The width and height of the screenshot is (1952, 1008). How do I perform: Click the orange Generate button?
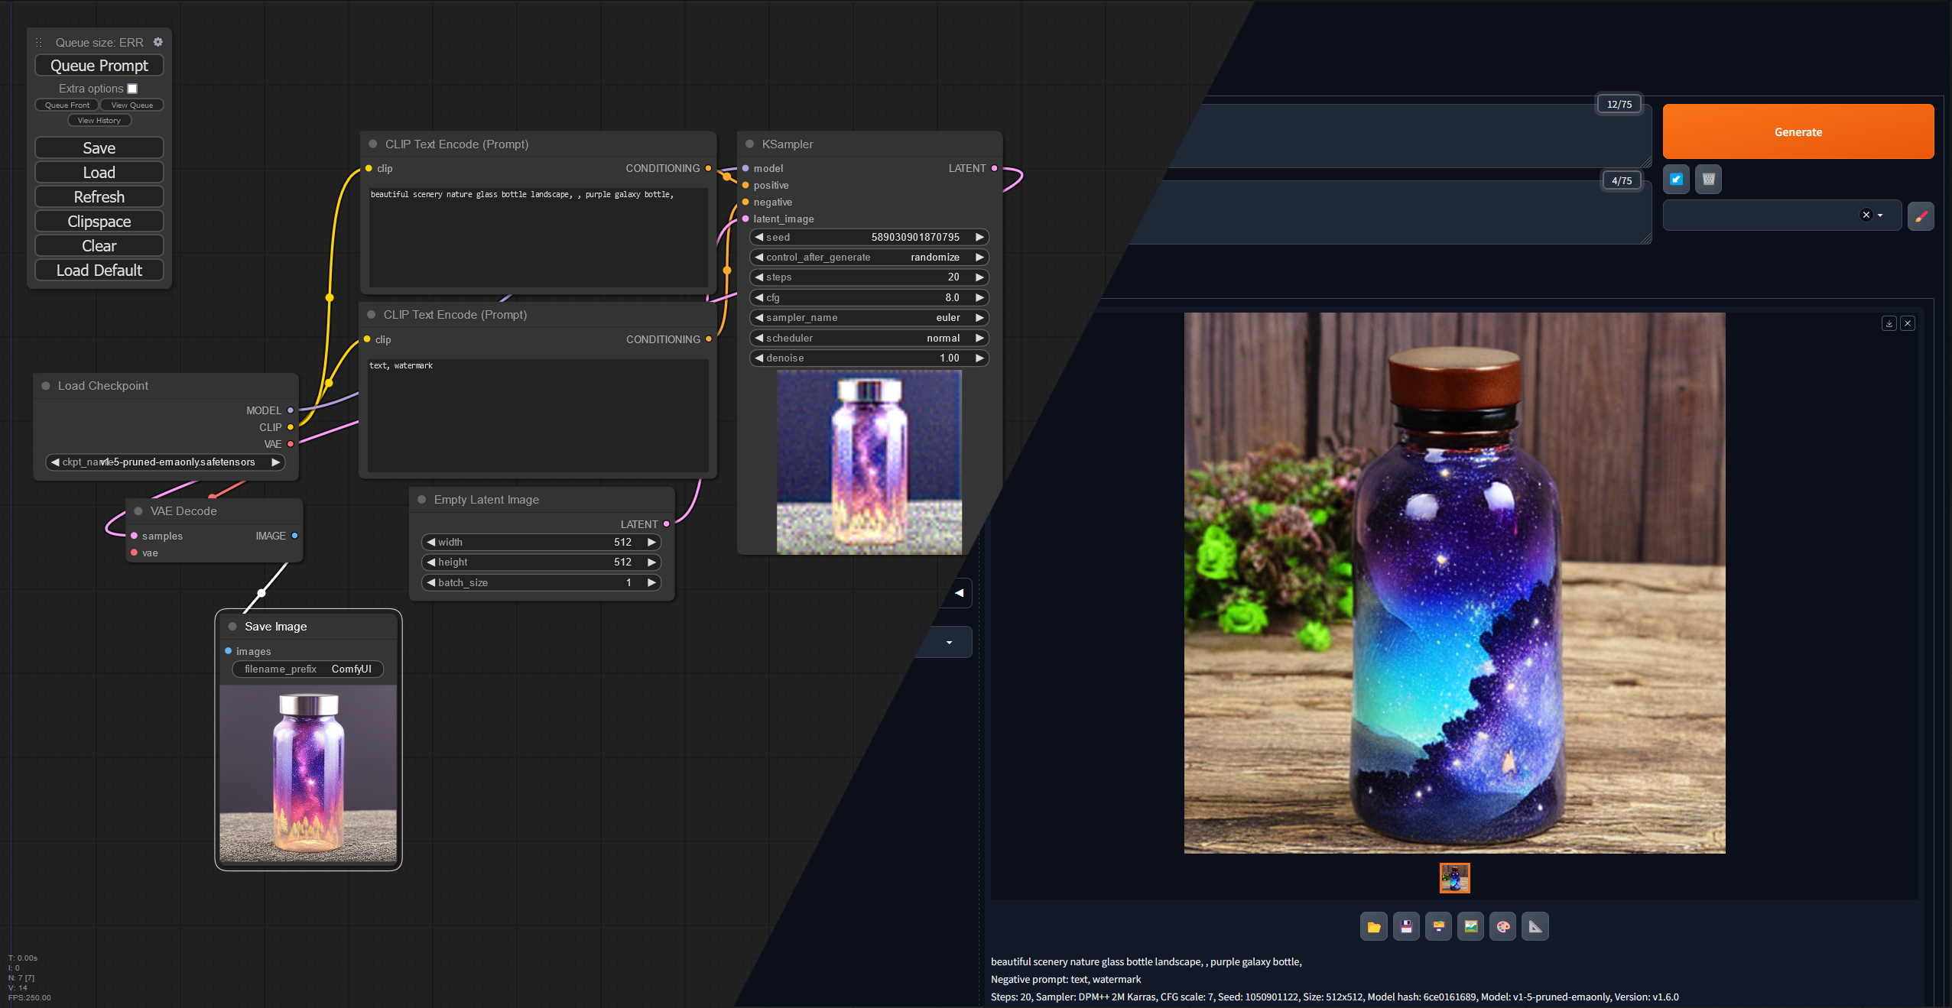point(1798,132)
